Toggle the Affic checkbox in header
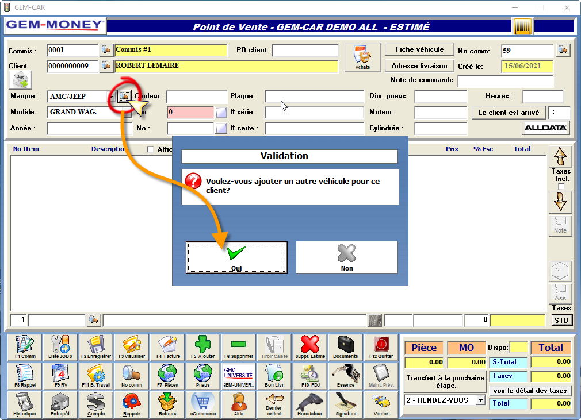Screen dimensions: 581x420 pyautogui.click(x=150, y=149)
